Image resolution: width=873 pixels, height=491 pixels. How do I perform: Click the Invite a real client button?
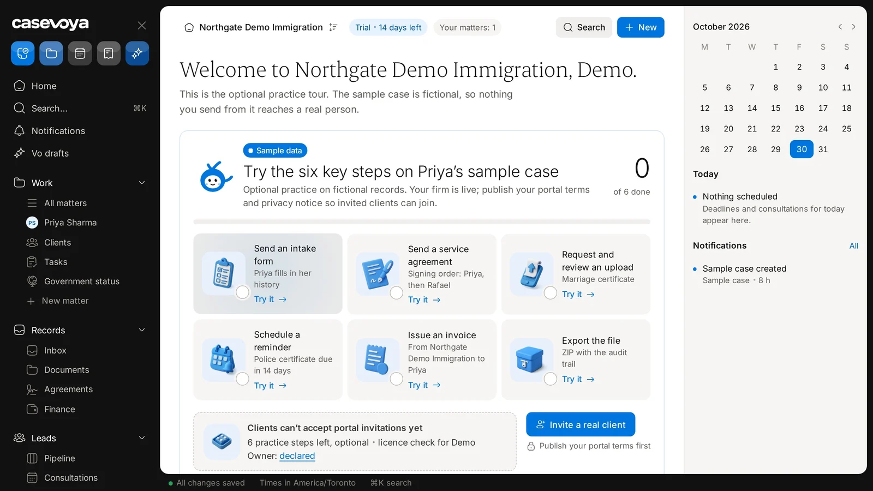pyautogui.click(x=581, y=424)
